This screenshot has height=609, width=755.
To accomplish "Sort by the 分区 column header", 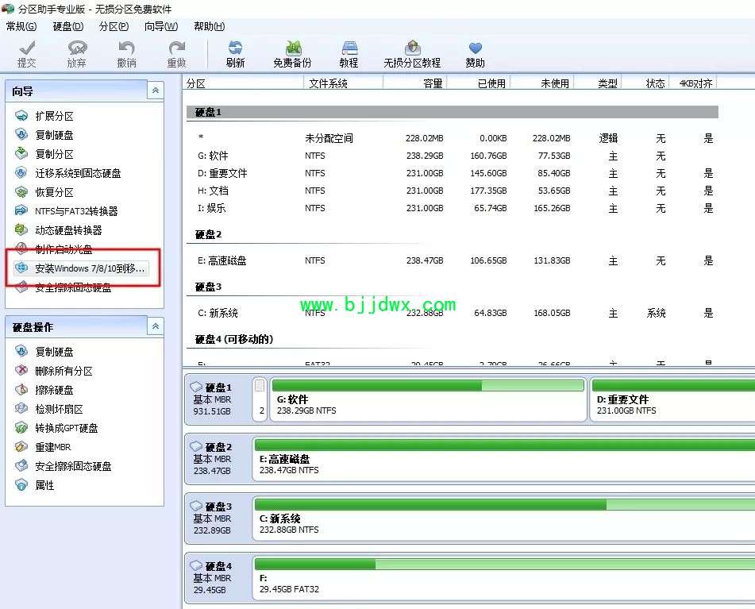I will pyautogui.click(x=243, y=83).
